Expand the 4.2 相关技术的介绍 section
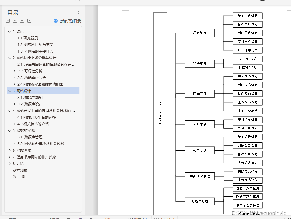This screenshot has width=291, height=219. coord(14,124)
